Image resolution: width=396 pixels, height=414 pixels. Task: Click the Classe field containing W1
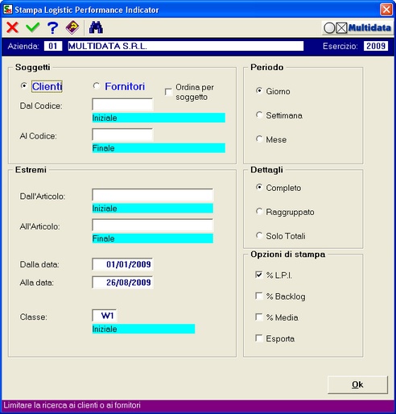[105, 316]
